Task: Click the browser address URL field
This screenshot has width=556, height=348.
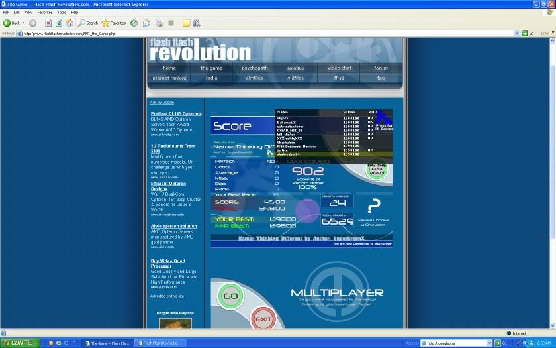Action: pyautogui.click(x=265, y=33)
